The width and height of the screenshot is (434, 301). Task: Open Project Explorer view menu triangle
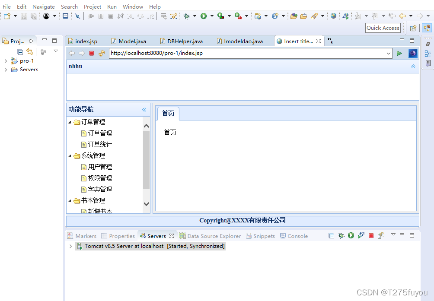tap(56, 51)
